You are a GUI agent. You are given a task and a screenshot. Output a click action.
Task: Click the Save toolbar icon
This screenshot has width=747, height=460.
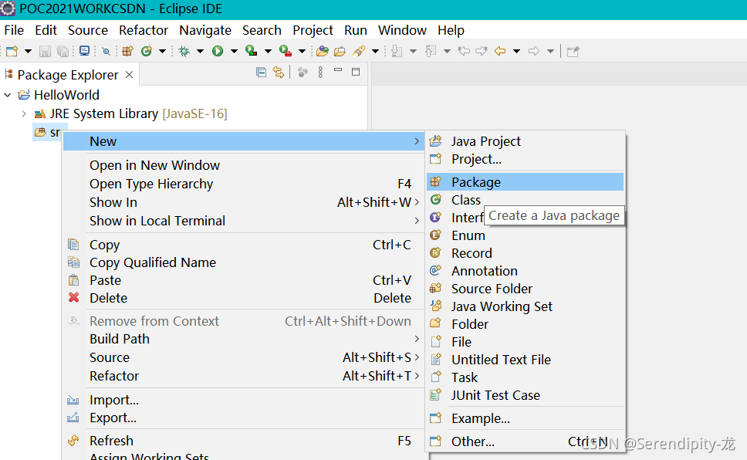45,51
